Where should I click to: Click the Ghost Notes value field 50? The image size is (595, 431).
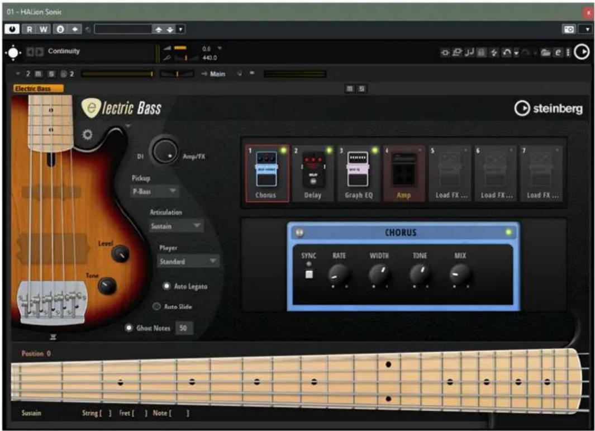pos(184,328)
